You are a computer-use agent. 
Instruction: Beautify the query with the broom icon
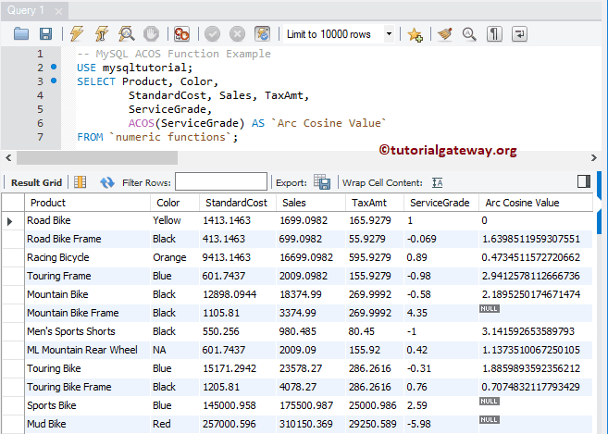point(445,34)
